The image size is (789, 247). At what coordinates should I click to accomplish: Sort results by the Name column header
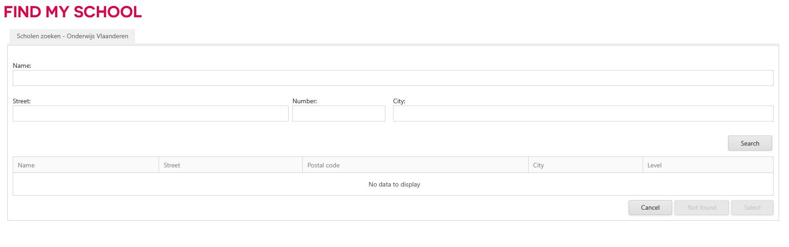tap(26, 165)
